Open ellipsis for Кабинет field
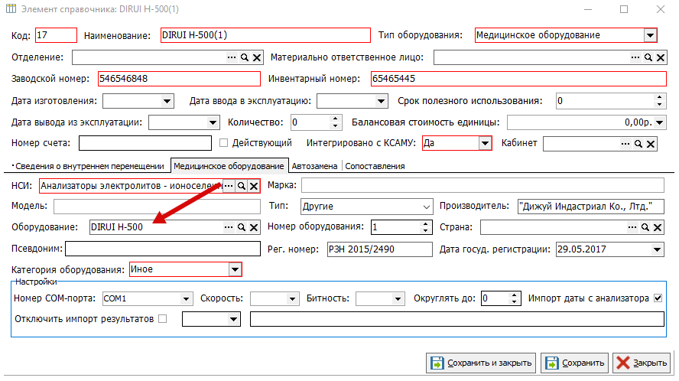 click(625, 144)
